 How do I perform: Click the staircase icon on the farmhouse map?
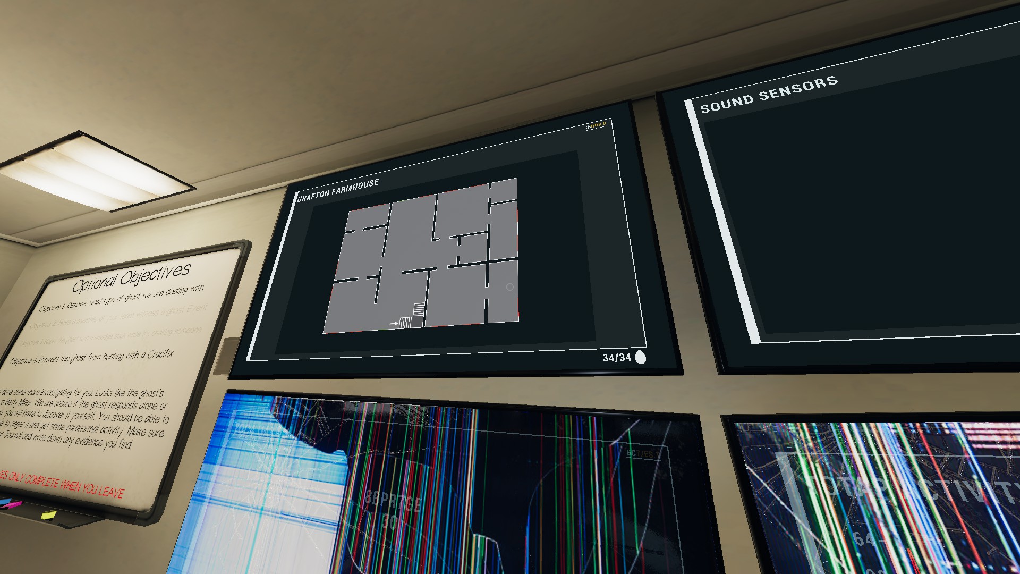[x=413, y=317]
